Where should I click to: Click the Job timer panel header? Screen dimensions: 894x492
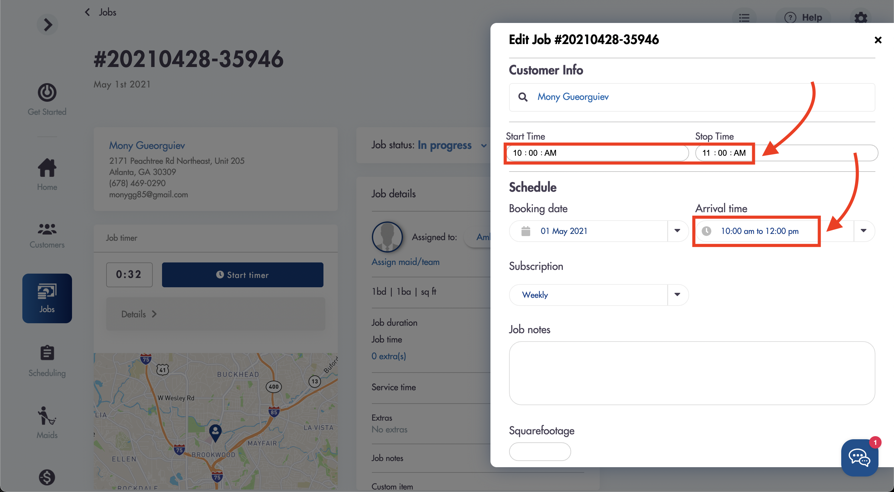coord(215,238)
